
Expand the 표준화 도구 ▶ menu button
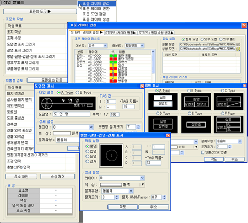(40, 12)
